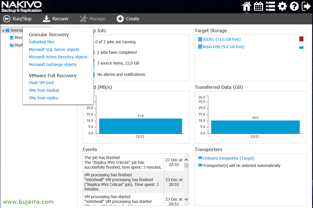Open the activities list icon
This screenshot has width=313, height=208.
[270, 6]
